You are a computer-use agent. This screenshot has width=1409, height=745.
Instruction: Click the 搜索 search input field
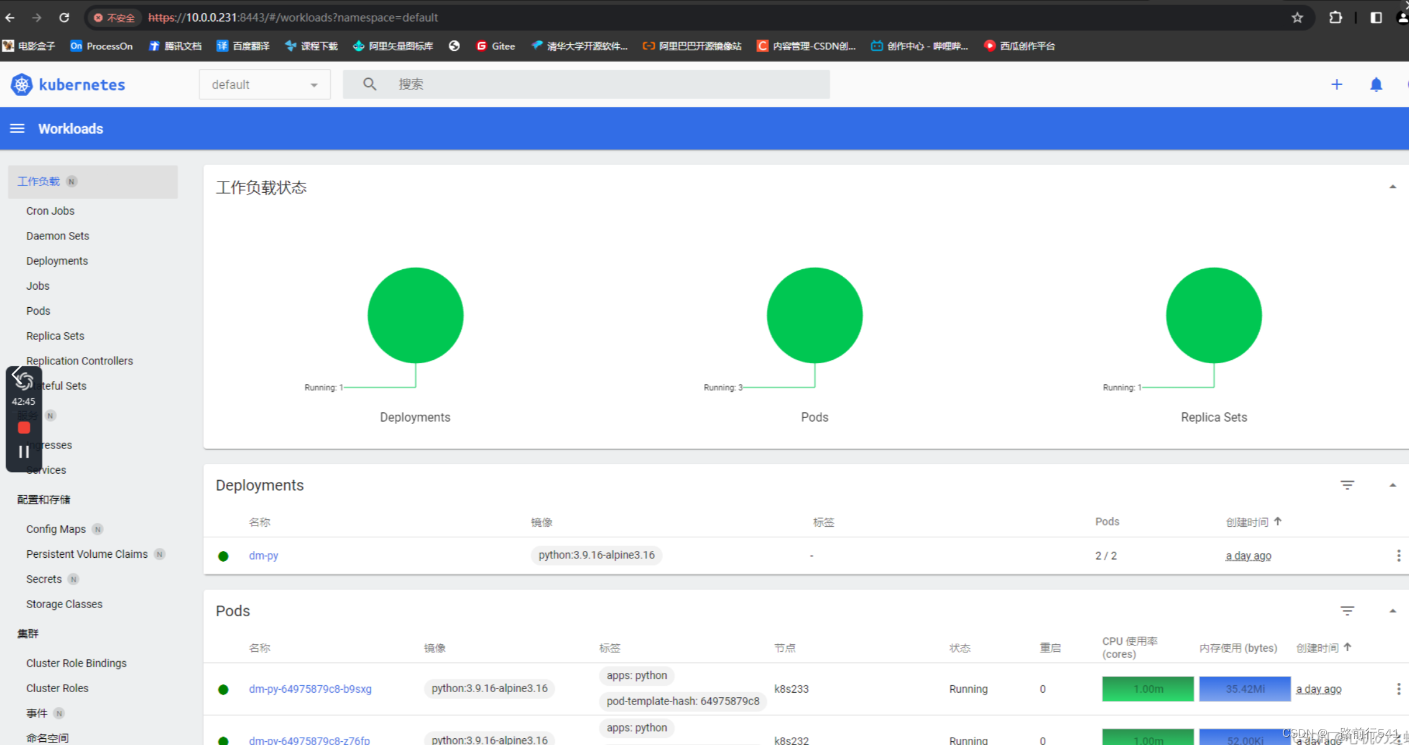coord(609,85)
